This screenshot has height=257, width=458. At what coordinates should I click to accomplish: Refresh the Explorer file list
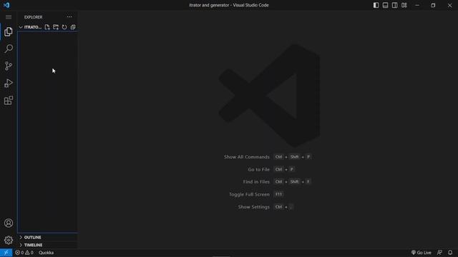[x=64, y=27]
